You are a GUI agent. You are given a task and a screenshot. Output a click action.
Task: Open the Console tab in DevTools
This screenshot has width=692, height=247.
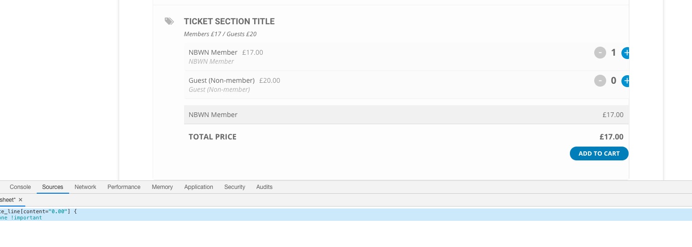tap(20, 187)
